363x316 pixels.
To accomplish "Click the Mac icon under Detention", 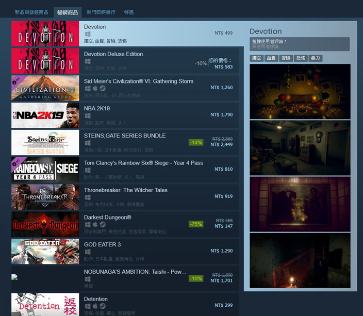I will coord(95,306).
